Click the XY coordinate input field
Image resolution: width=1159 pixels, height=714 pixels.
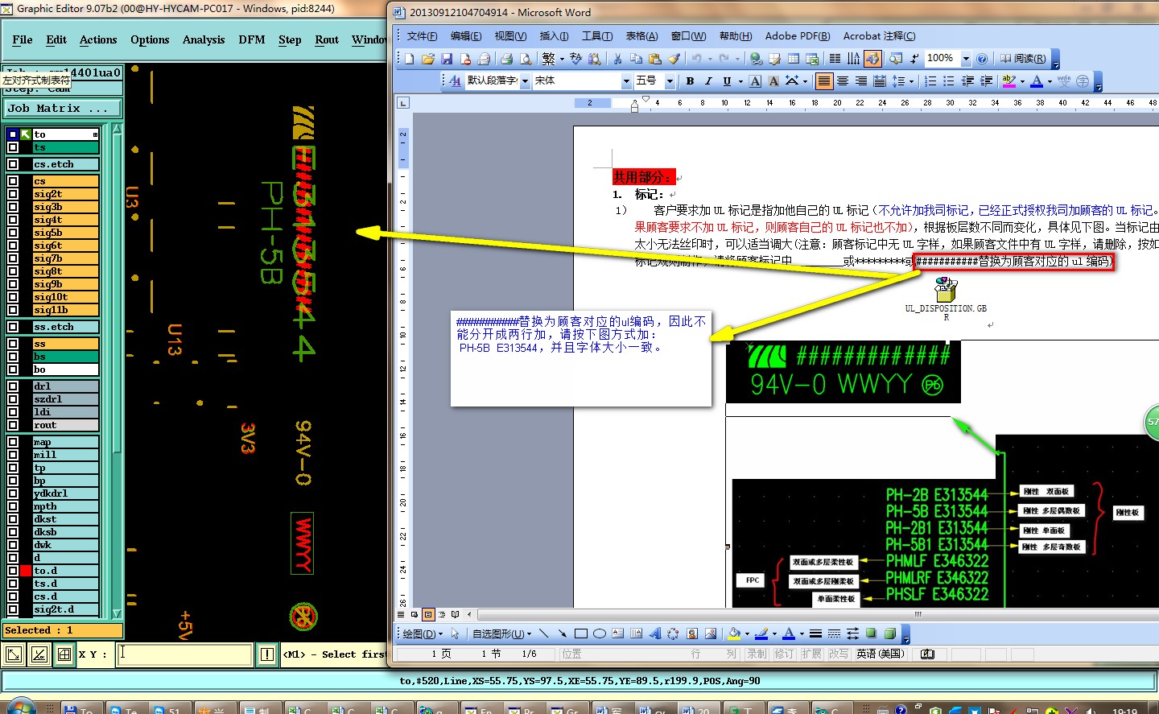(184, 654)
